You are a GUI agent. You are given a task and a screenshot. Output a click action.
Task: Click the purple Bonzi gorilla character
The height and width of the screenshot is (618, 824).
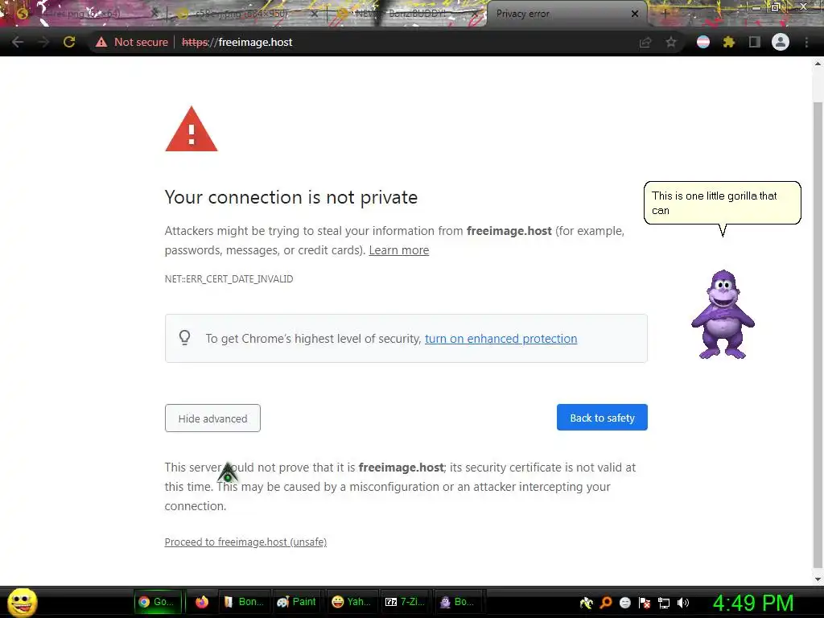point(723,315)
